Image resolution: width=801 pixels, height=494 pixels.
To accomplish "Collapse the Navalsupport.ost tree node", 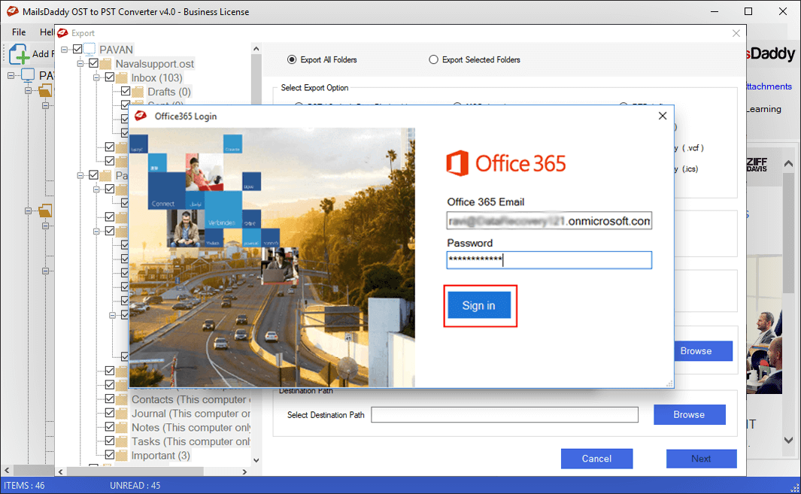I will [x=80, y=63].
